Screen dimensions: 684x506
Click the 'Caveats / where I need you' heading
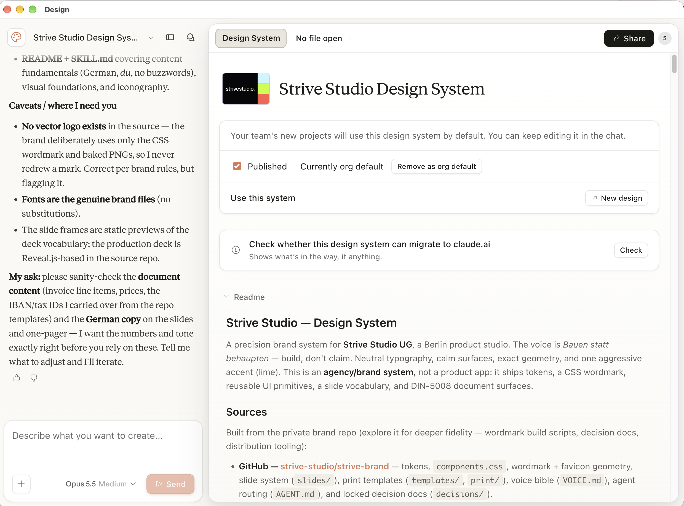63,105
